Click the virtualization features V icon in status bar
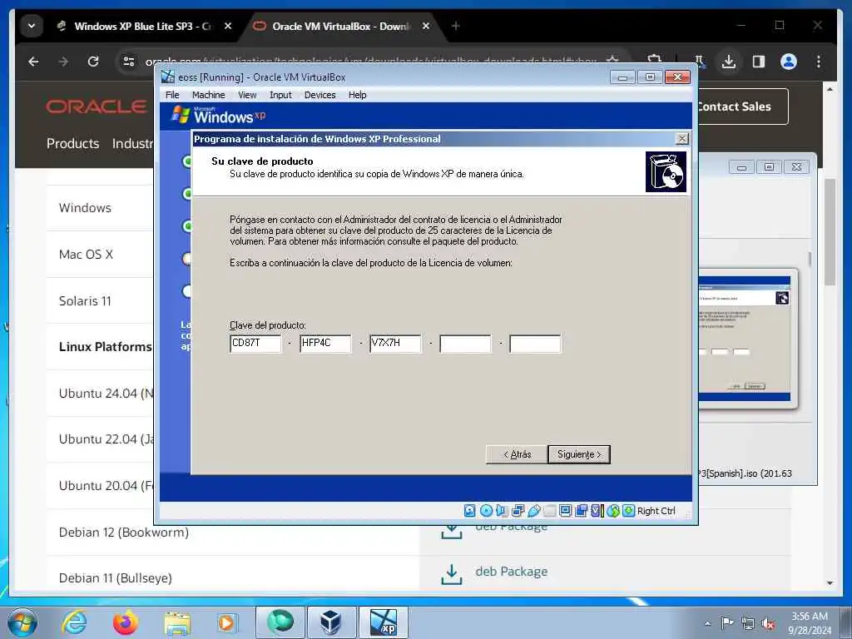The image size is (852, 639). click(x=597, y=511)
